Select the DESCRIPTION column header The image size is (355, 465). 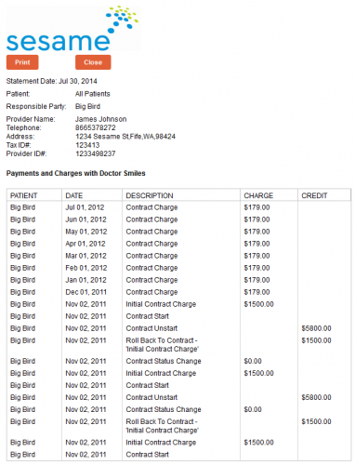(x=150, y=195)
